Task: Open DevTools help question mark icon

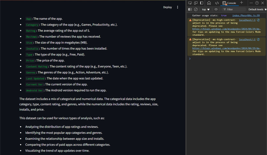Action: pos(257,3)
